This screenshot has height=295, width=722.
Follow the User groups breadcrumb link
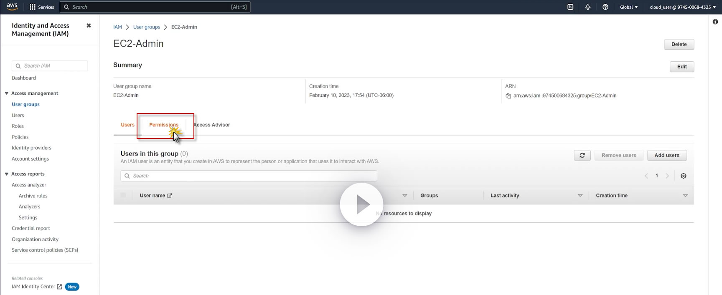coord(147,27)
